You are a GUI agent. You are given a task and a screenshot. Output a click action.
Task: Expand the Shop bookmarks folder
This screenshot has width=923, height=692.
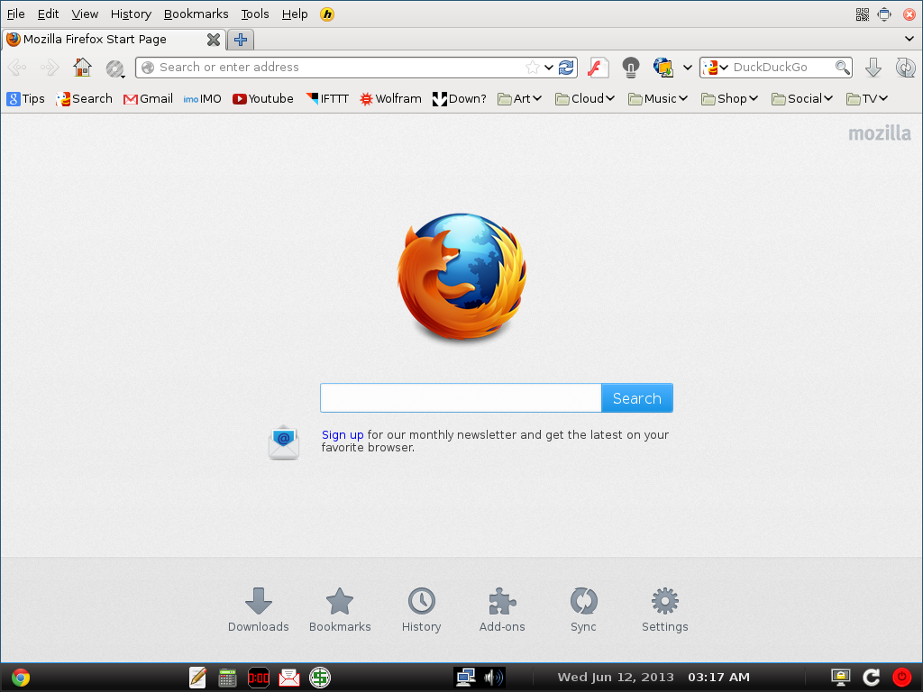[x=729, y=99]
